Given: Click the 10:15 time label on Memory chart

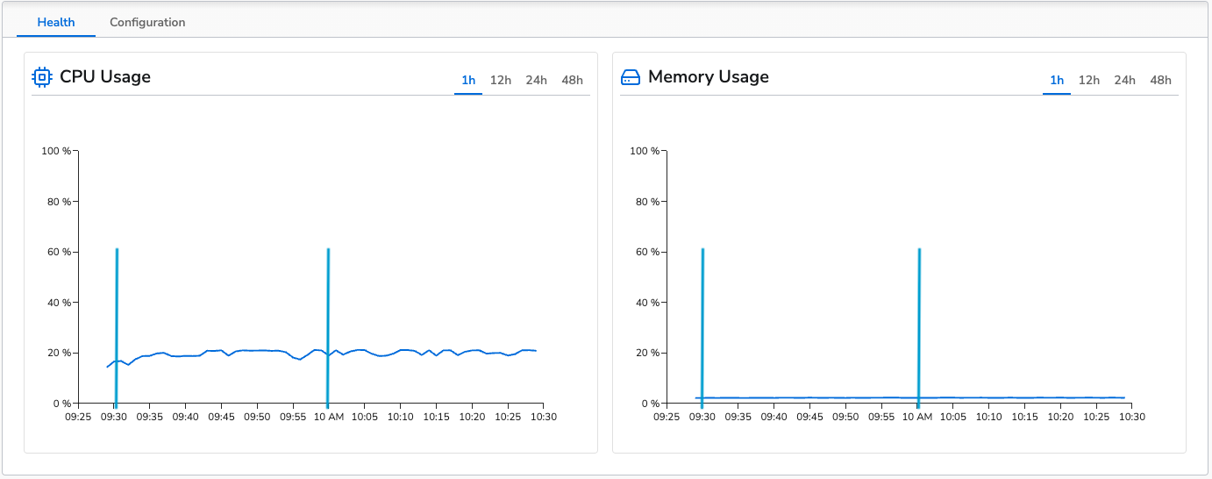Looking at the screenshot, I should (x=1024, y=417).
